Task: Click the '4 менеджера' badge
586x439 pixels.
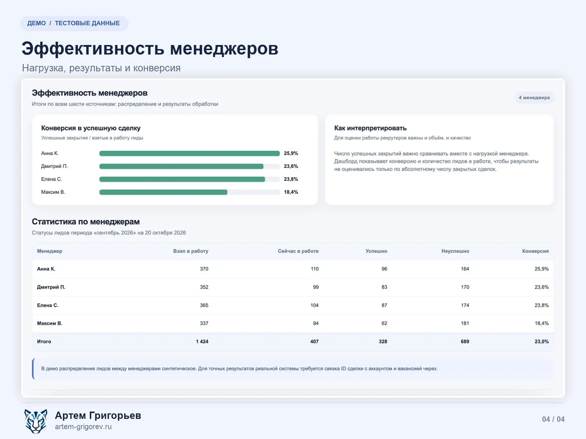Action: pos(534,98)
